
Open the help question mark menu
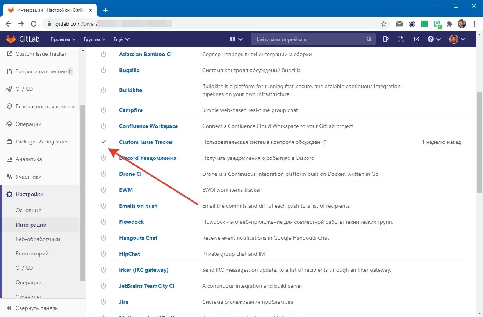[434, 39]
